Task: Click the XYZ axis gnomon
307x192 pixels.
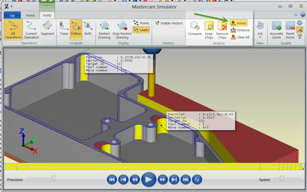Action: point(29,141)
